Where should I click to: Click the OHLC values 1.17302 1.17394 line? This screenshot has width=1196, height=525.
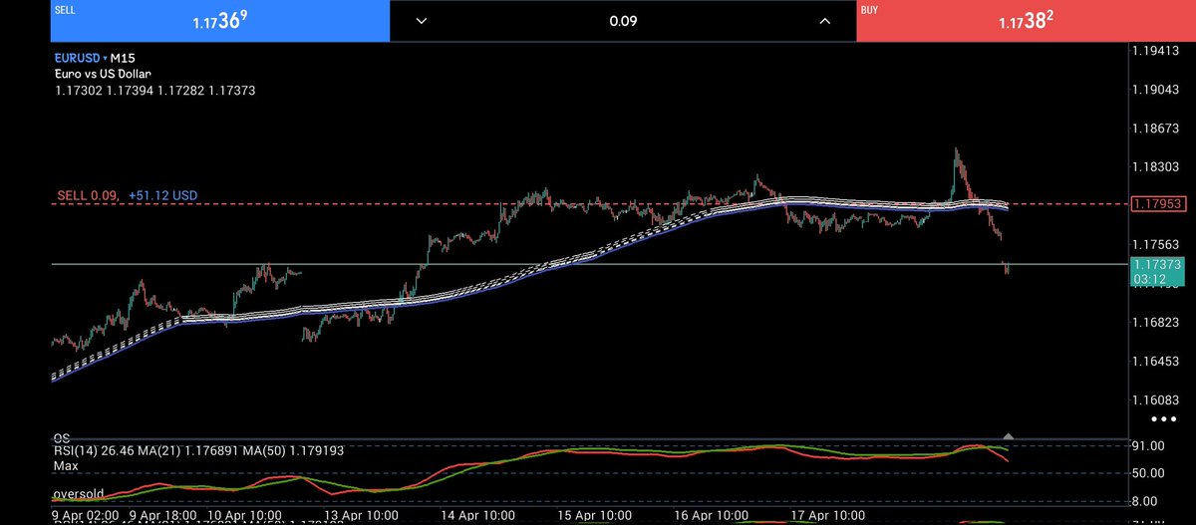(x=153, y=90)
